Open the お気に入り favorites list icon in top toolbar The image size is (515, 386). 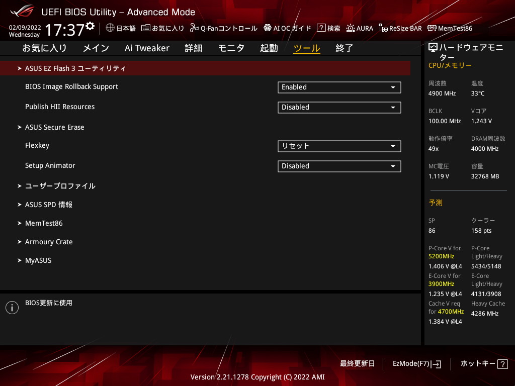145,28
